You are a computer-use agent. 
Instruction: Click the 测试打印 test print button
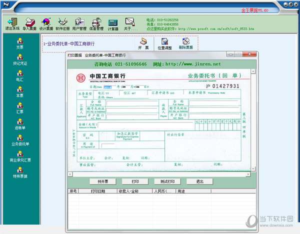pyautogui.click(x=167, y=181)
